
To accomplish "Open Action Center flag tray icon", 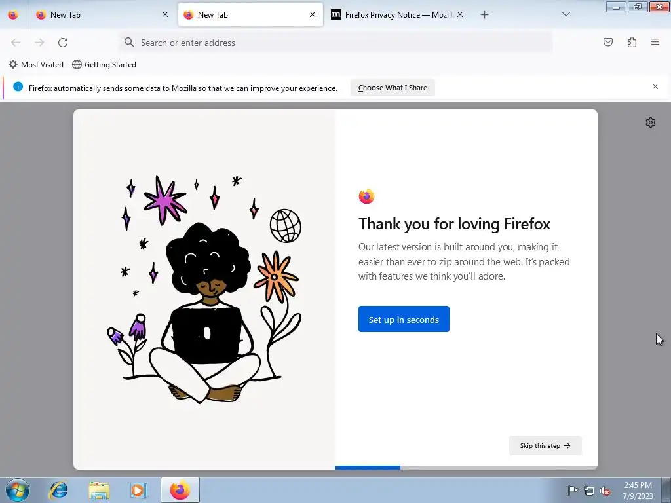I will click(x=573, y=491).
